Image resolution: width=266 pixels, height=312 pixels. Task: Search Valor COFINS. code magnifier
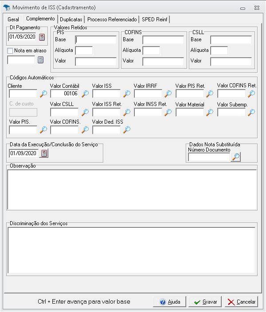85,130
